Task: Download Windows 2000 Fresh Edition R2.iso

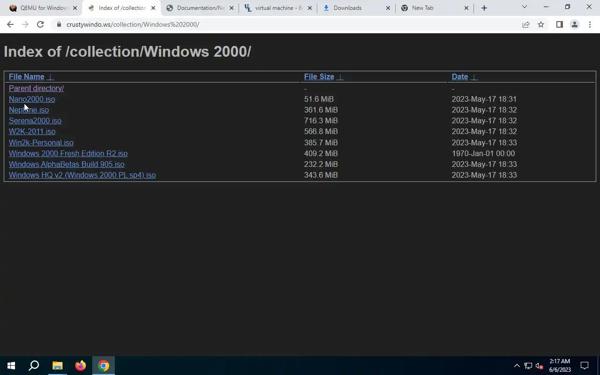Action: (x=68, y=153)
